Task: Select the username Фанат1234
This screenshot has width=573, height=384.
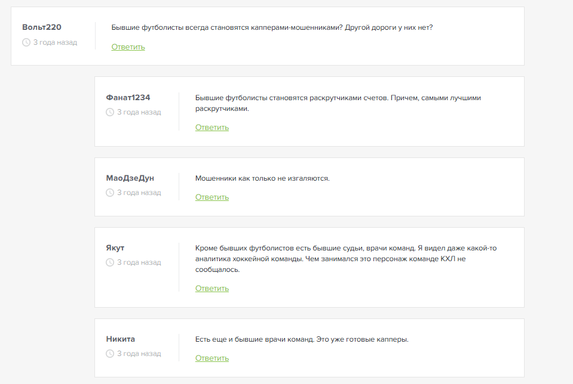Action: (x=128, y=97)
